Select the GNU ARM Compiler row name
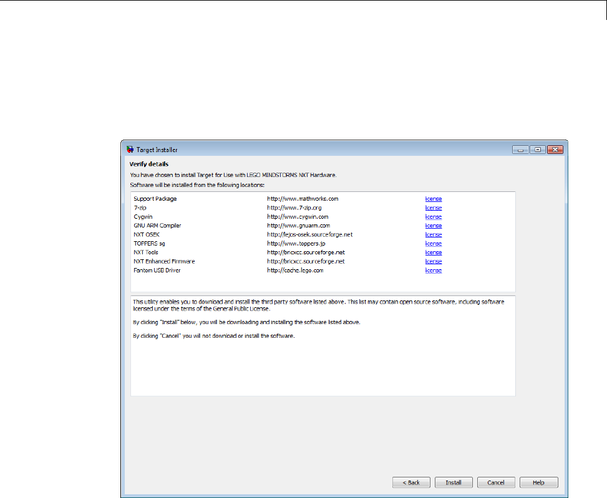607x498 pixels. (158, 226)
